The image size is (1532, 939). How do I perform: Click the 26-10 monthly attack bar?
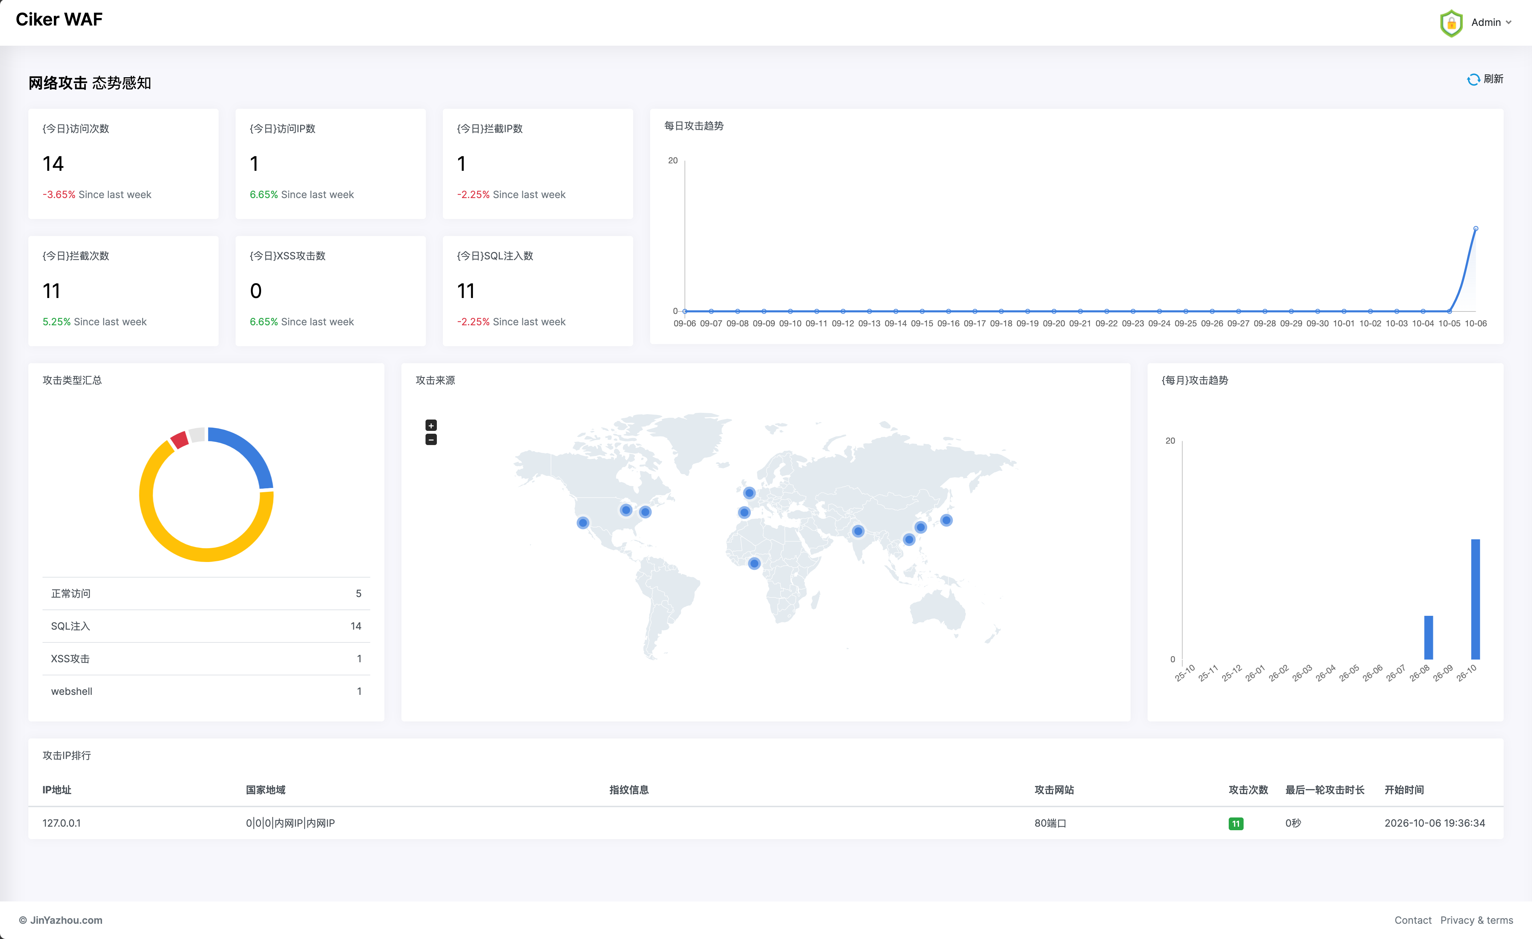(x=1475, y=599)
